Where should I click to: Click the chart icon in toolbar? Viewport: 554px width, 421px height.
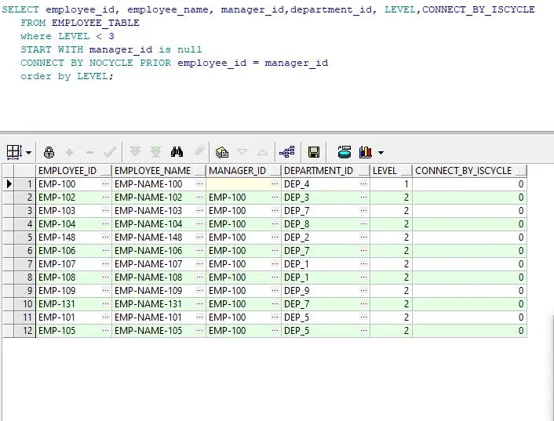point(365,151)
